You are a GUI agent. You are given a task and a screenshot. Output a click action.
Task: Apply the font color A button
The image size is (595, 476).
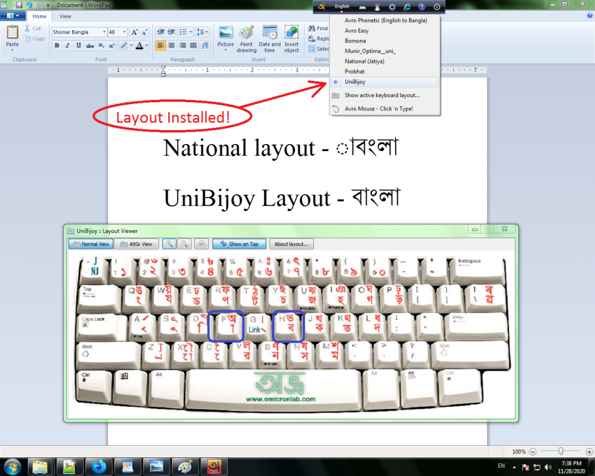click(x=139, y=45)
